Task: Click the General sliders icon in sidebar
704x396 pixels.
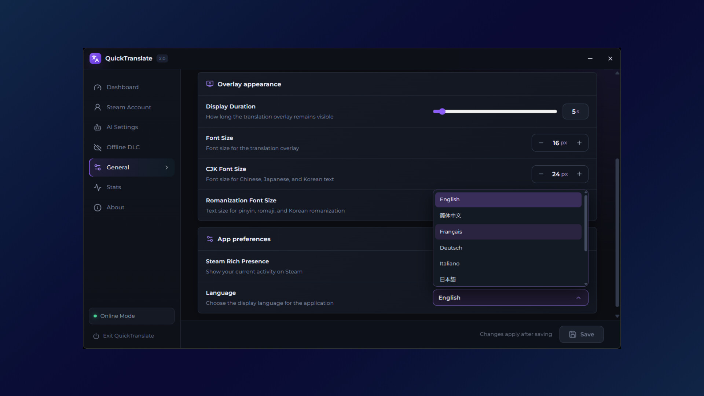Action: [98, 167]
